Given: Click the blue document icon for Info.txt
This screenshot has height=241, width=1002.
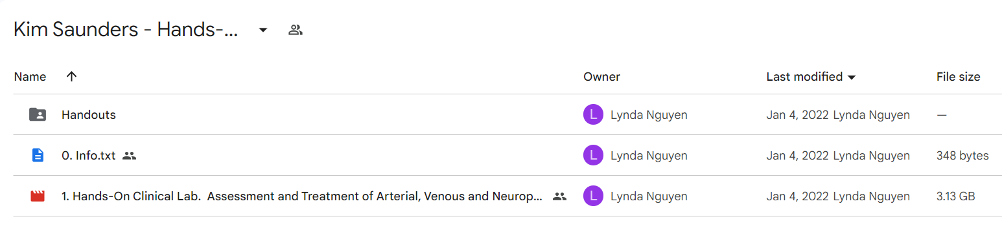Looking at the screenshot, I should 38,156.
